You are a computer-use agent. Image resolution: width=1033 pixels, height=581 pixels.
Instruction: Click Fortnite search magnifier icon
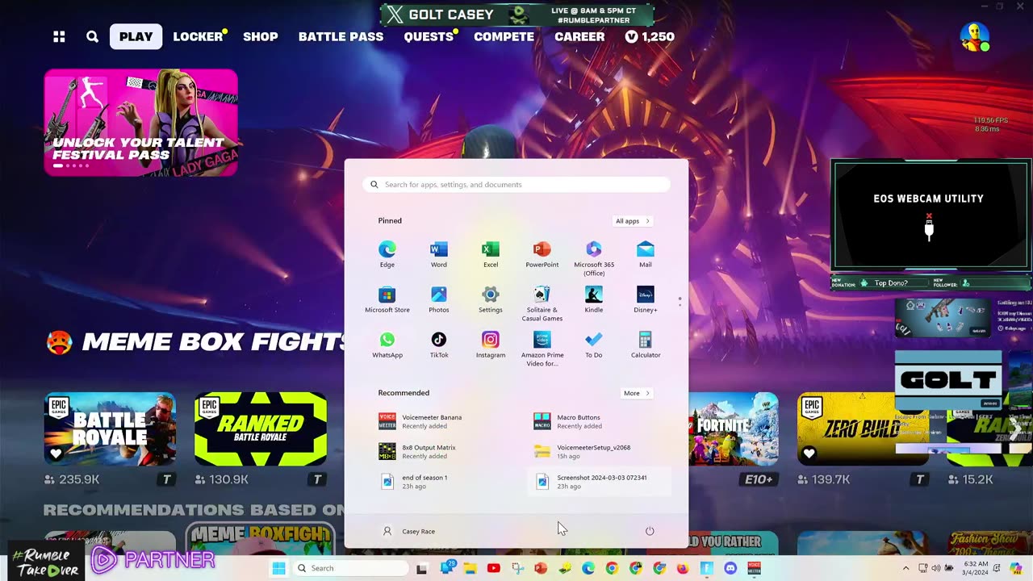tap(93, 36)
